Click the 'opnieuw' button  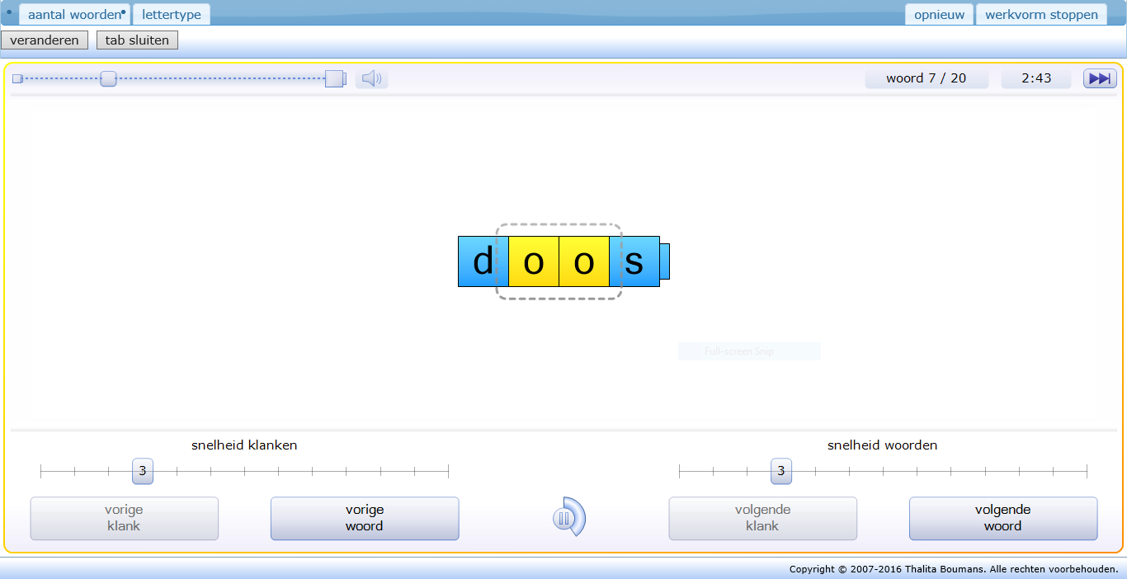(939, 15)
